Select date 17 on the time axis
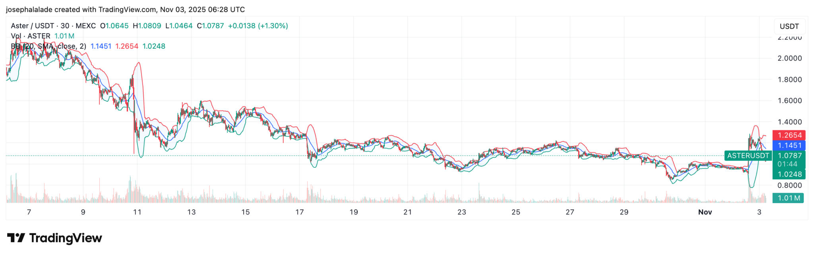Screen dimensions: 814x256 tap(299, 212)
